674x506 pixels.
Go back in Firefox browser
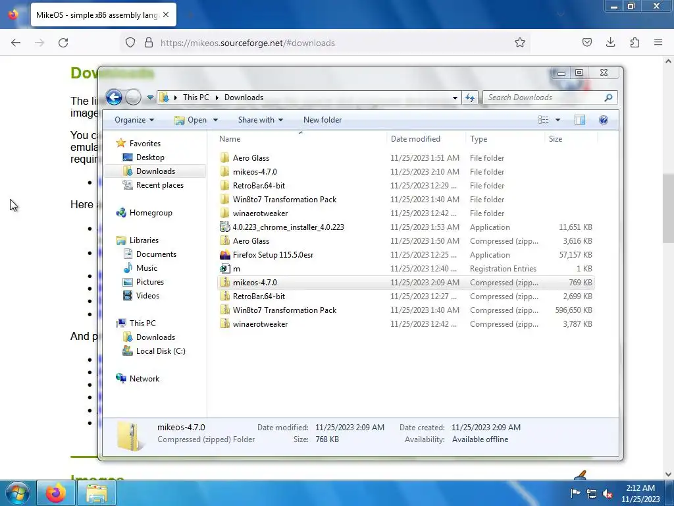pos(16,43)
